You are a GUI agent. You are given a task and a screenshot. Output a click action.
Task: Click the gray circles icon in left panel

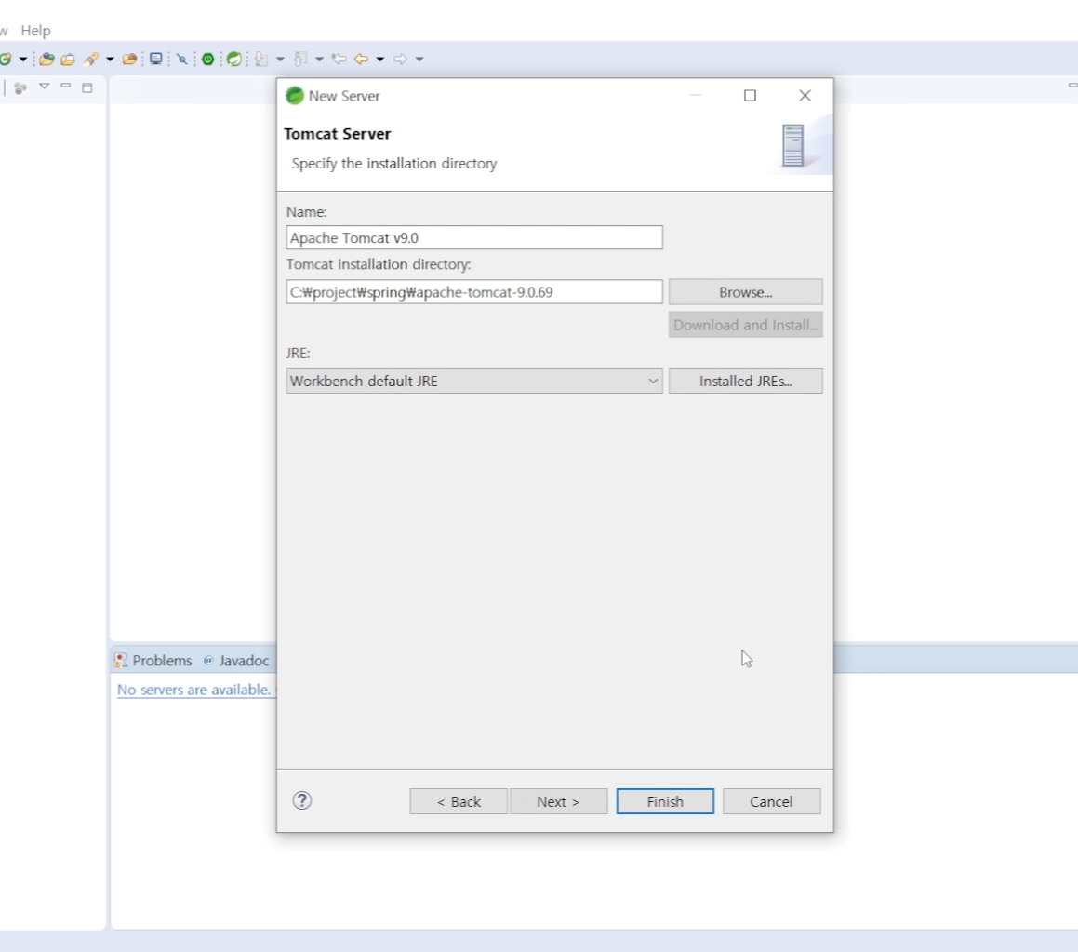pyautogui.click(x=20, y=88)
